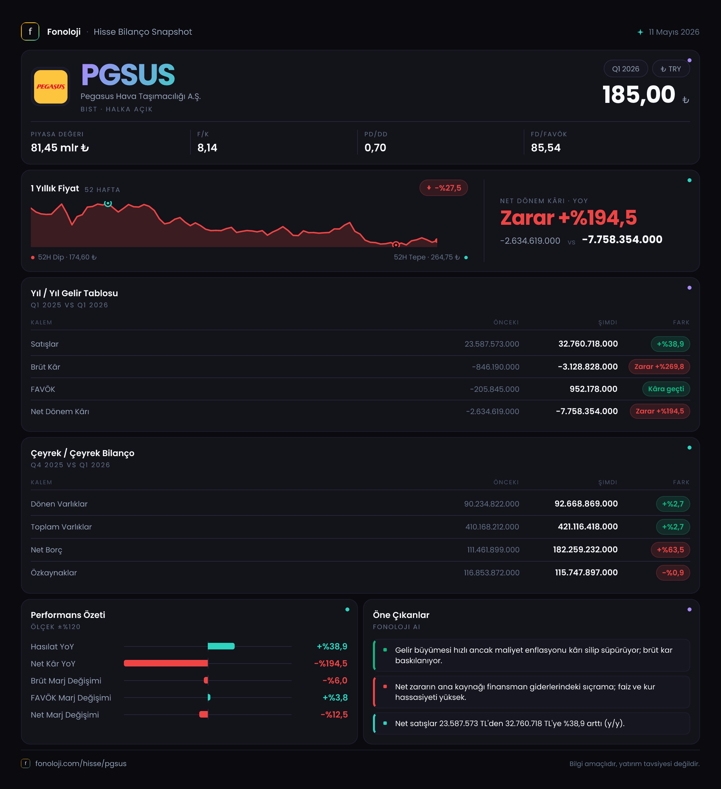
Task: Click the Performans Özeti heading
Action: pyautogui.click(x=68, y=615)
